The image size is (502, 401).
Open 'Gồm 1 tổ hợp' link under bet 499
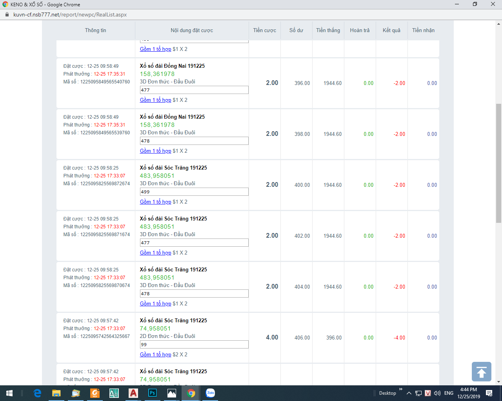click(155, 202)
